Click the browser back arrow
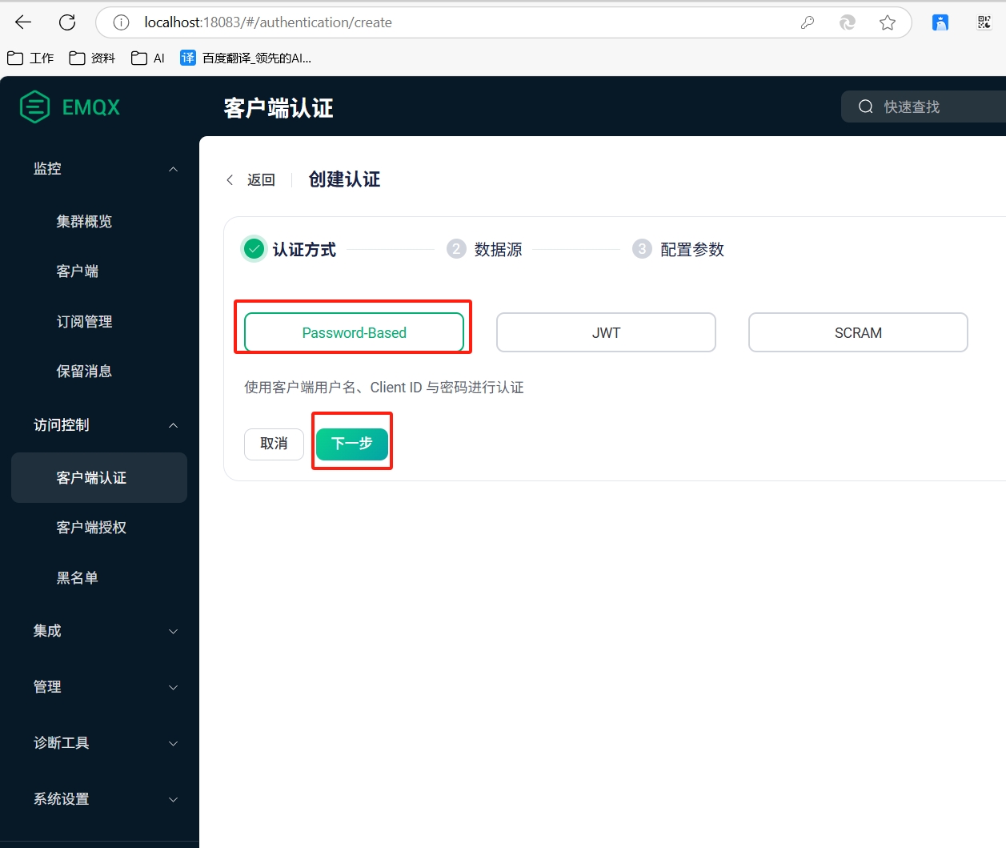 (x=23, y=22)
